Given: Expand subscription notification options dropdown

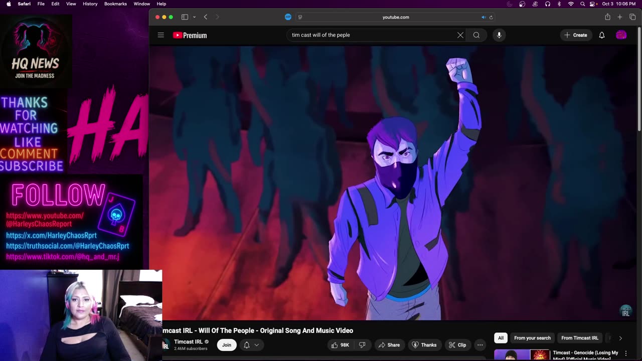Looking at the screenshot, I should (x=251, y=345).
